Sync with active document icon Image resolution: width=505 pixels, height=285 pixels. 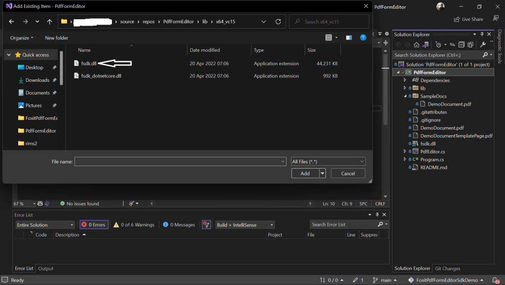pos(453,44)
